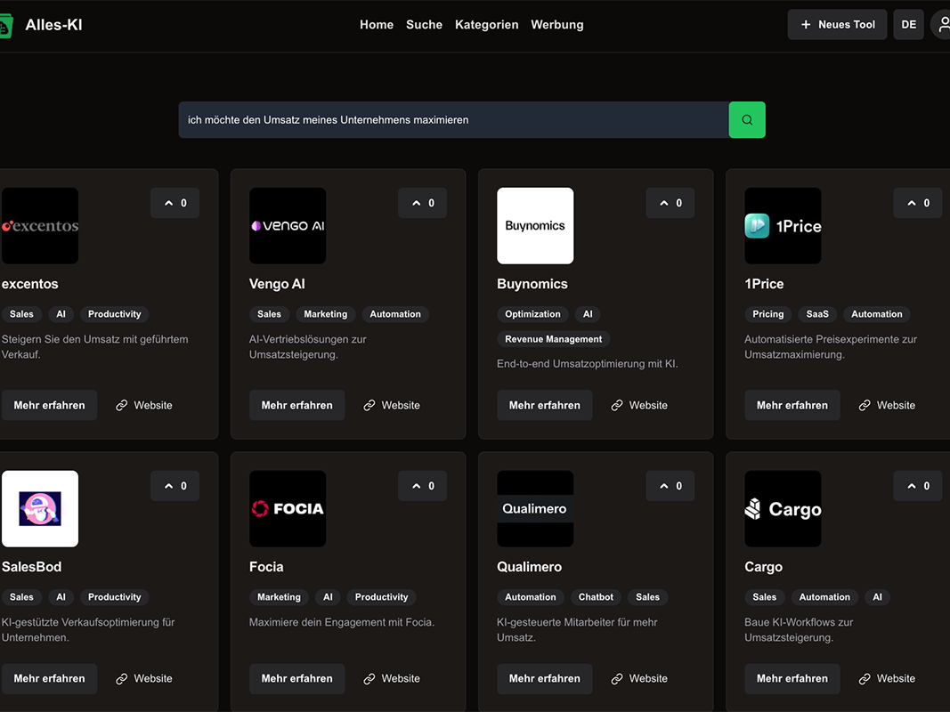Open the excentos logo thumbnail
Screen dimensions: 950x712
click(40, 226)
